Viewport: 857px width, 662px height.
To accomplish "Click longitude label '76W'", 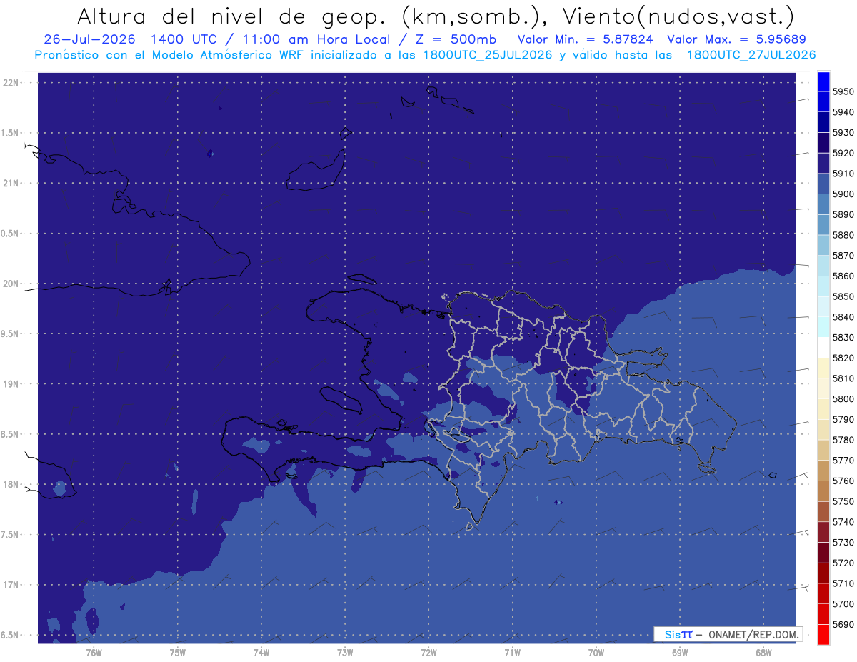I will coord(94,653).
